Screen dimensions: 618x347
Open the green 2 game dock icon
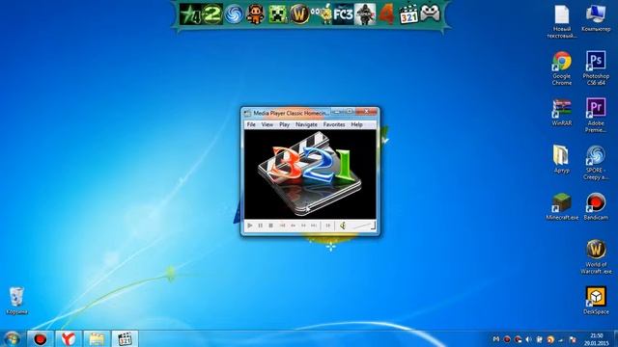point(212,14)
